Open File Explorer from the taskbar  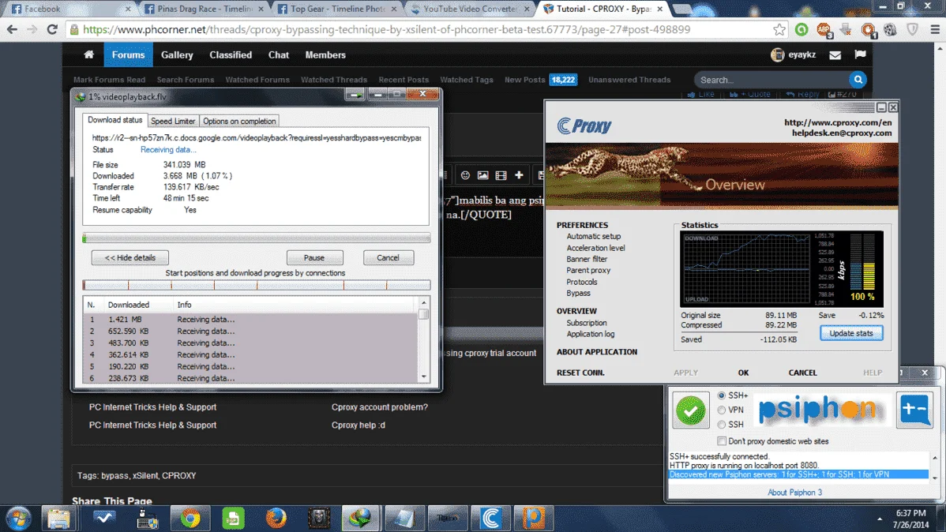(58, 519)
